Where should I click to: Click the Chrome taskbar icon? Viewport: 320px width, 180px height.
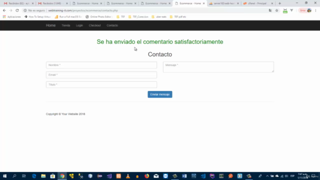[x=62, y=176]
